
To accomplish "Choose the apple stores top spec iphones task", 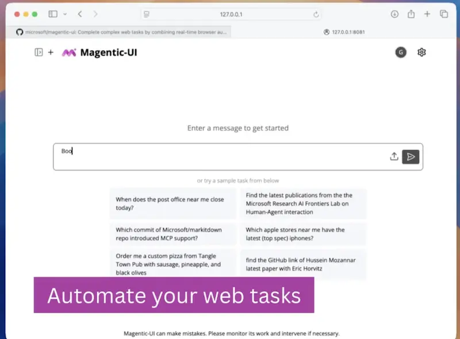I will [303, 234].
